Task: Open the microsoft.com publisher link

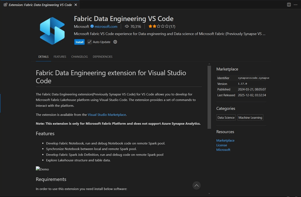Action: coord(106,26)
